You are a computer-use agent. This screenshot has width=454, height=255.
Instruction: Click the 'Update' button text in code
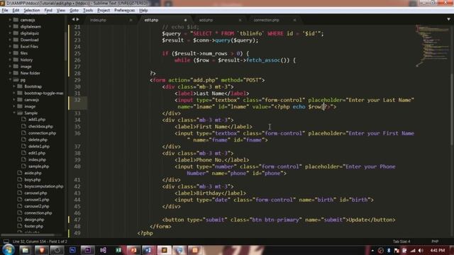[x=358, y=220]
